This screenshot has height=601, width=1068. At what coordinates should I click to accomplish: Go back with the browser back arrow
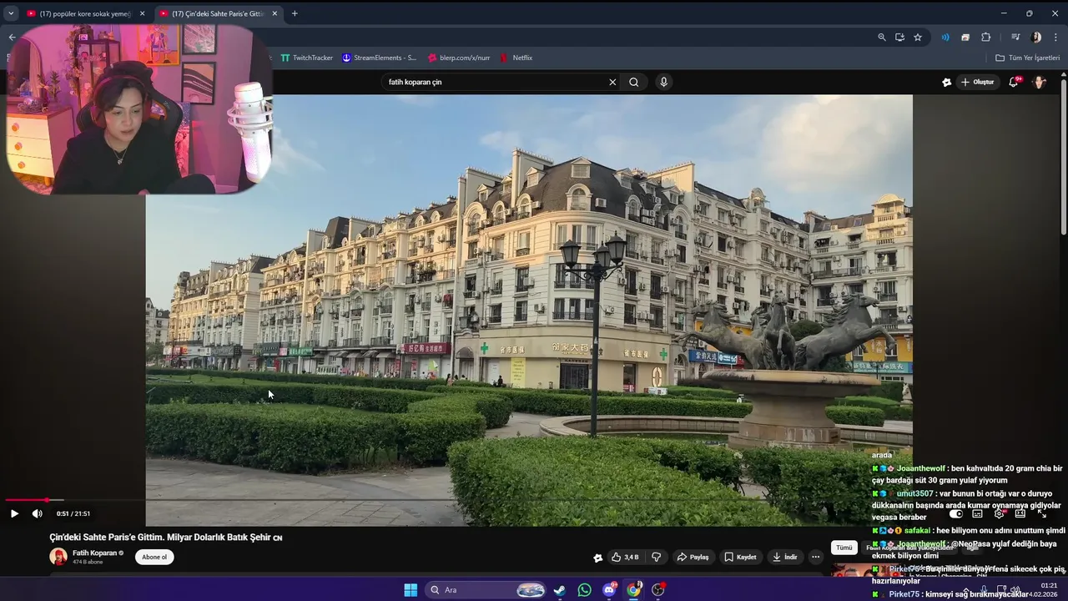coord(12,37)
